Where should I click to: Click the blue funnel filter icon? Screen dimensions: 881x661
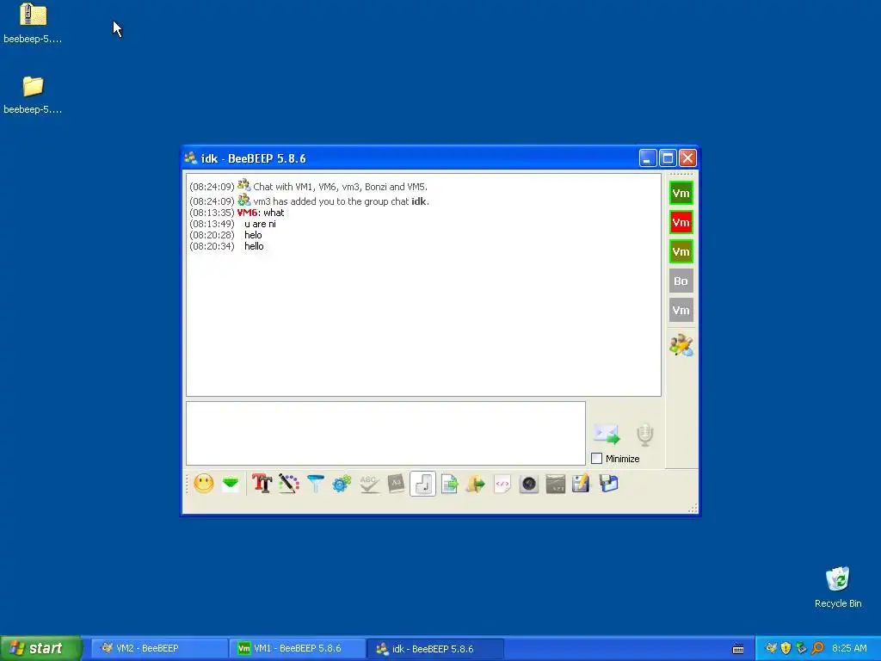316,484
